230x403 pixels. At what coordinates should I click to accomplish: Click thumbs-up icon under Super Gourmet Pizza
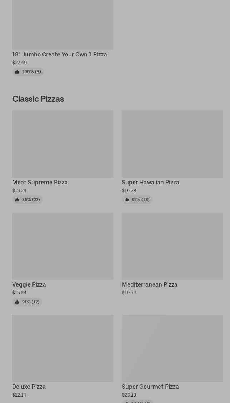click(x=127, y=402)
